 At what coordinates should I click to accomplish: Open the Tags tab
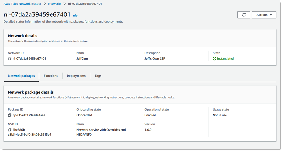tap(98, 76)
